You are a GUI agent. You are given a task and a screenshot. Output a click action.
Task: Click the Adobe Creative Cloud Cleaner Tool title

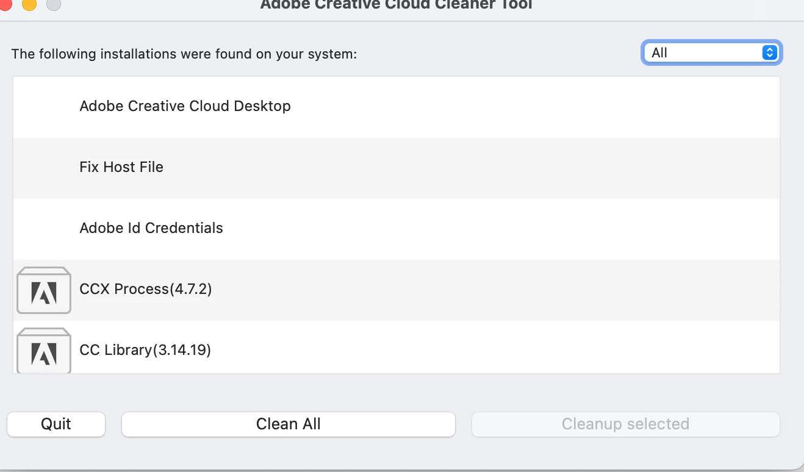point(396,5)
